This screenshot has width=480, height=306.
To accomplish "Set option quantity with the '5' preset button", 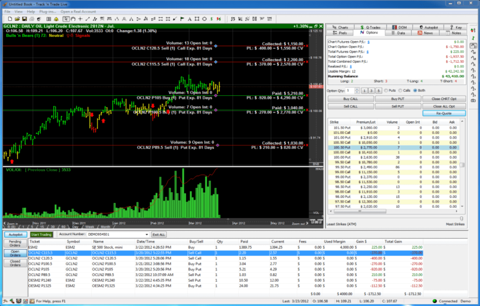I will point(378,91).
